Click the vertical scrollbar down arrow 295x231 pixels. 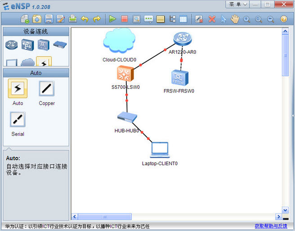pyautogui.click(x=285, y=210)
